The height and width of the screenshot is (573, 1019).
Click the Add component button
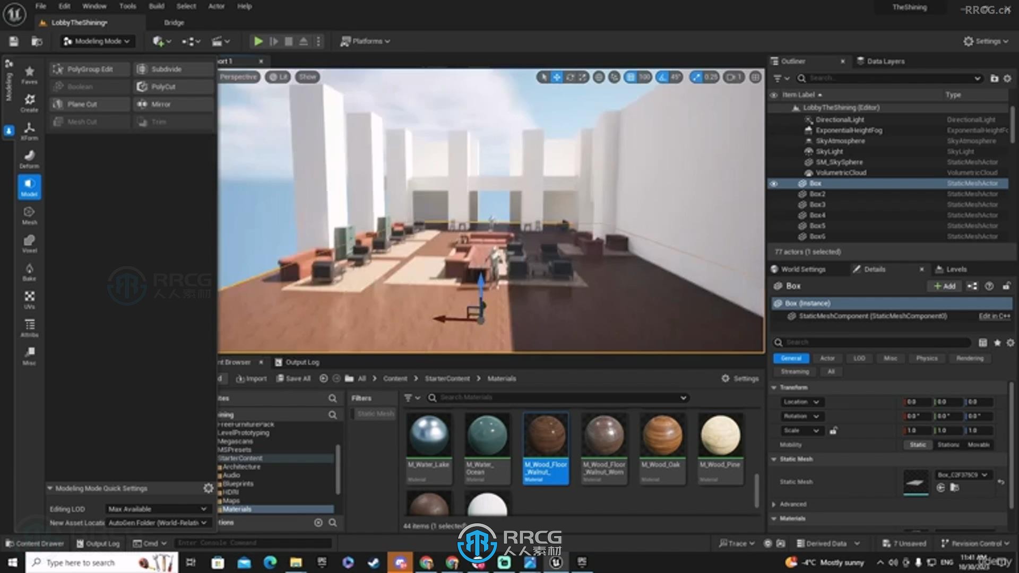coord(944,286)
